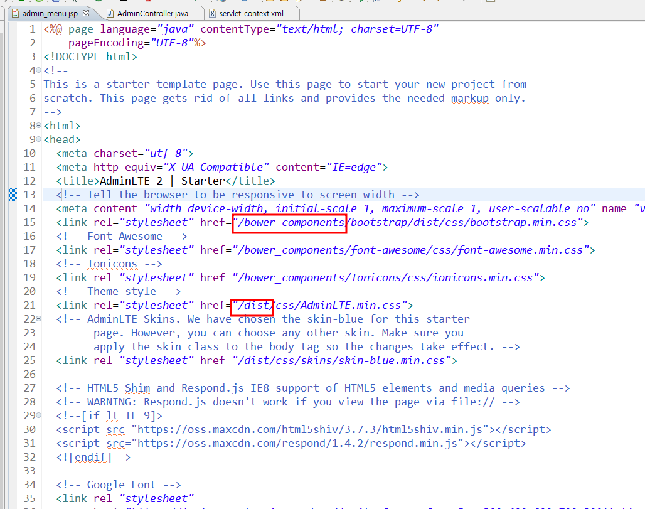Image resolution: width=645 pixels, height=509 pixels.
Task: Click line number 15 in the gutter
Action: 29,222
